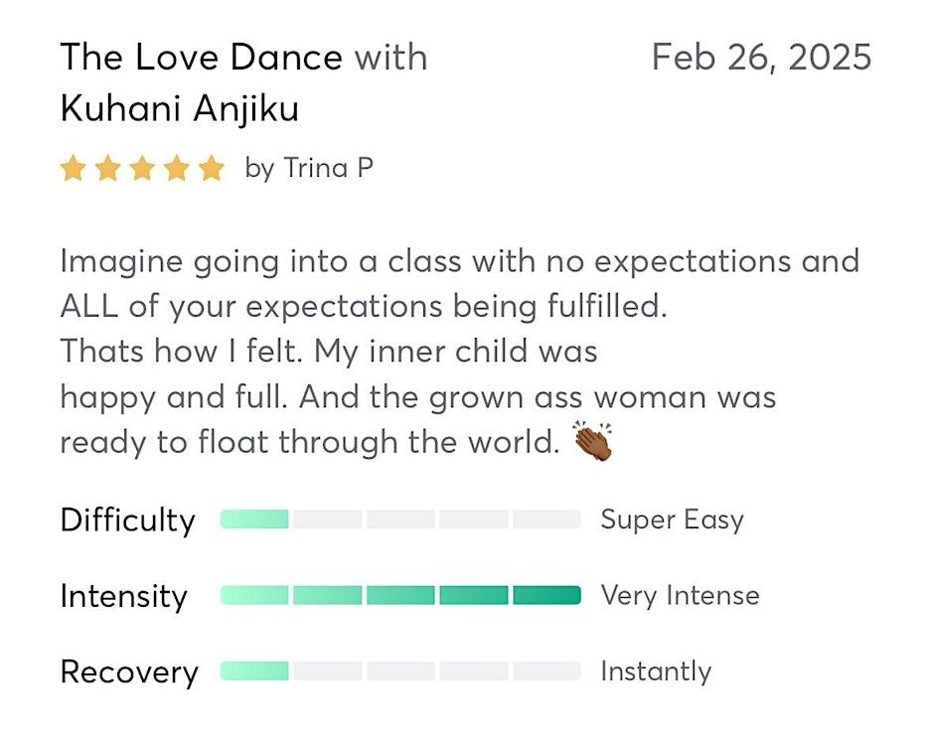The height and width of the screenshot is (735, 932).
Task: Click the Feb 26, 2025 review date
Action: [761, 58]
